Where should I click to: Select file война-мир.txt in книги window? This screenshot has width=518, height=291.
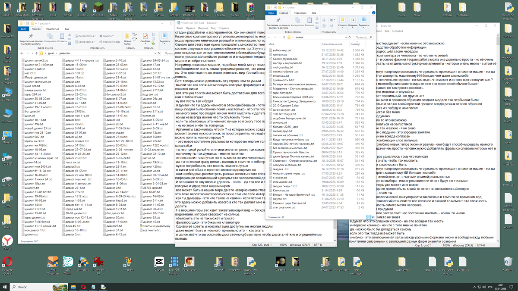click(282, 50)
